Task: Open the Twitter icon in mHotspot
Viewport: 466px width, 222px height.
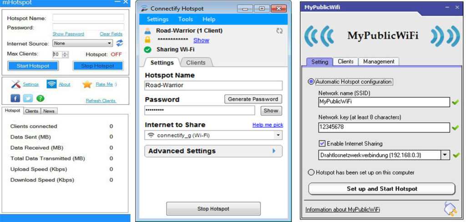Action: 28,98
